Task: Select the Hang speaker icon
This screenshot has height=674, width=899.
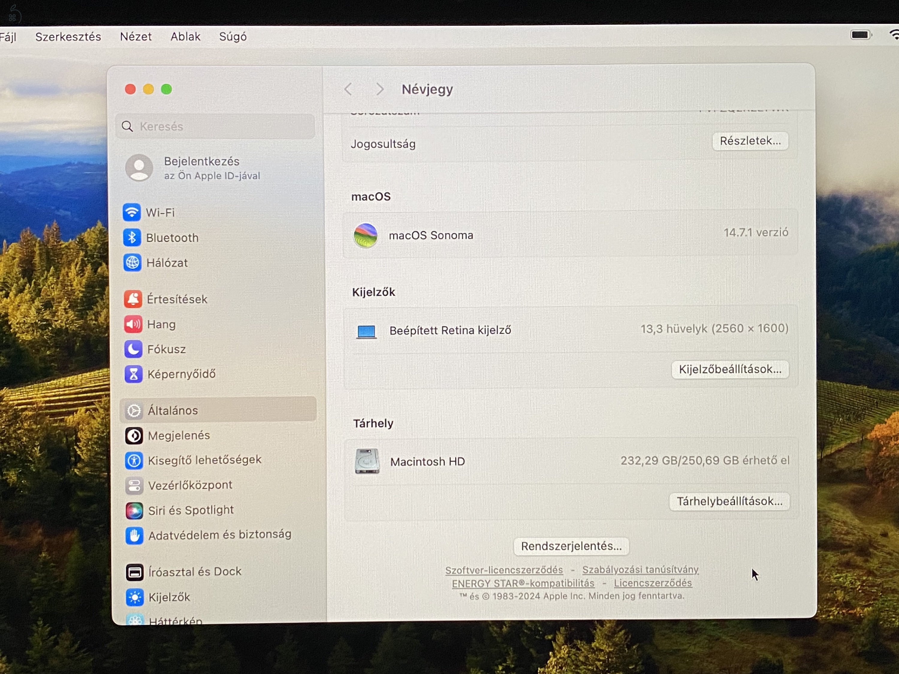Action: click(133, 324)
